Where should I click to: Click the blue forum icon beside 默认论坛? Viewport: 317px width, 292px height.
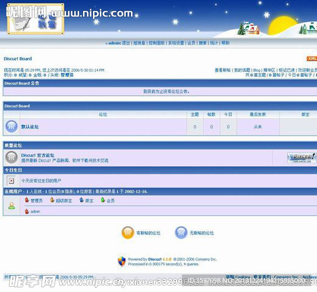tap(12, 127)
